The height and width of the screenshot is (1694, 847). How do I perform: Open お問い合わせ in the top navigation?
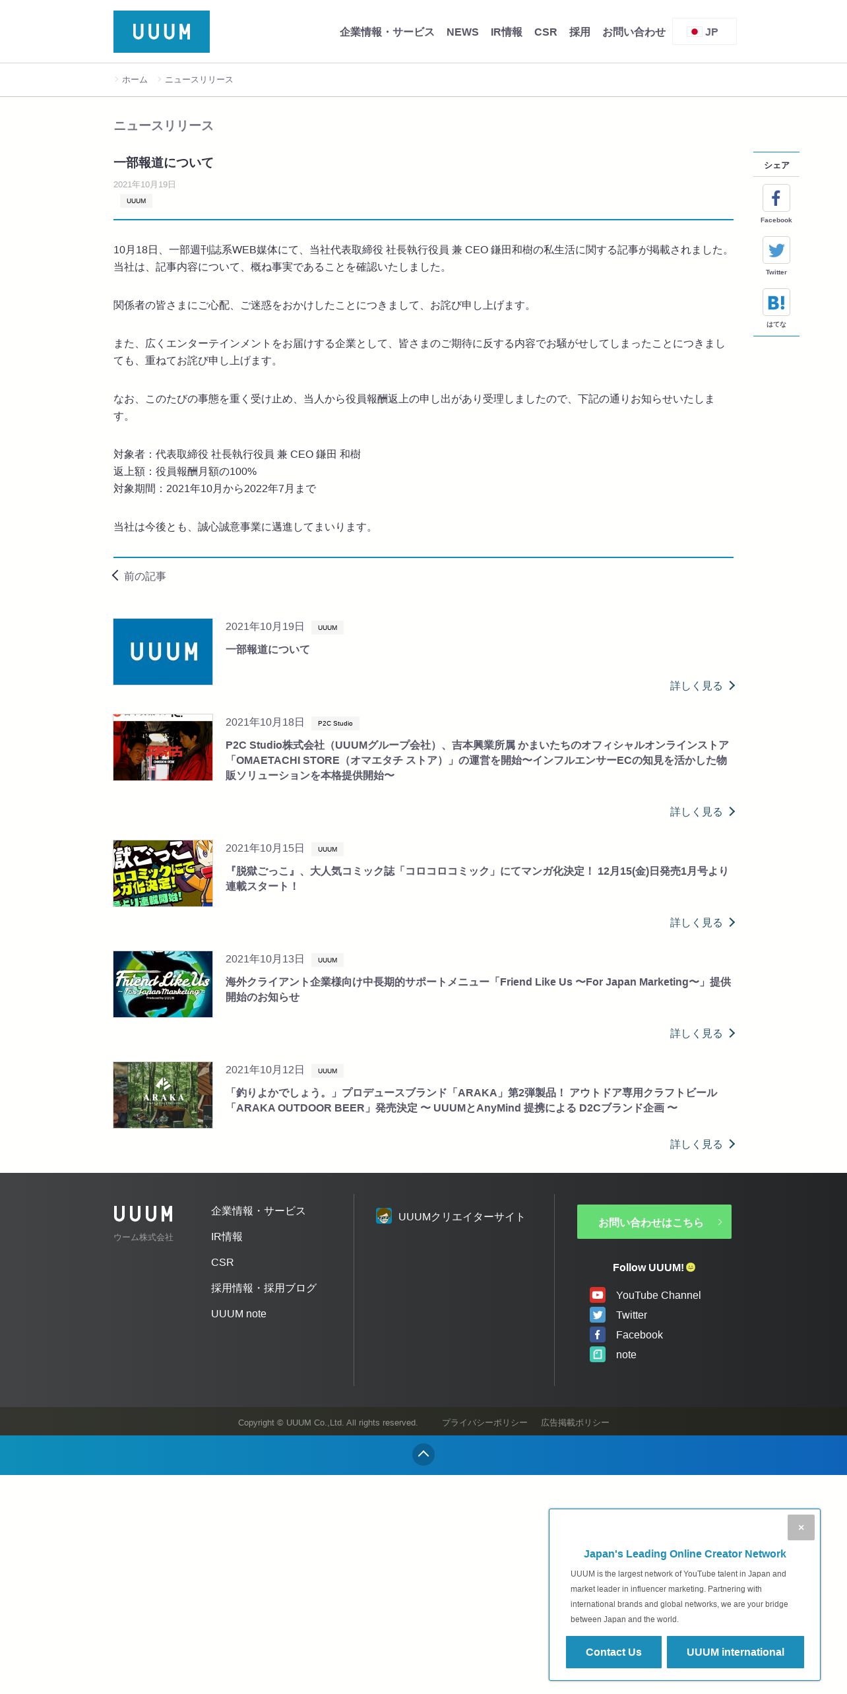634,32
